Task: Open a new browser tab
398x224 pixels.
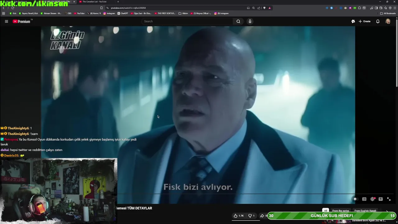Action: [x=118, y=2]
